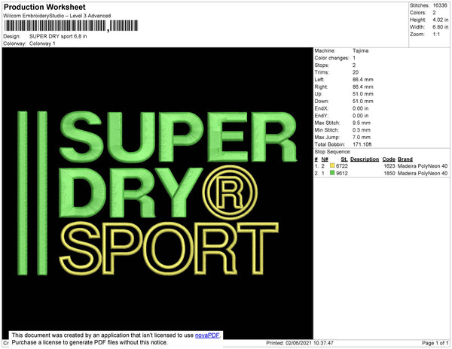452x349 pixels.
Task: Click the EndY value 0.00 in
Action: click(x=360, y=116)
